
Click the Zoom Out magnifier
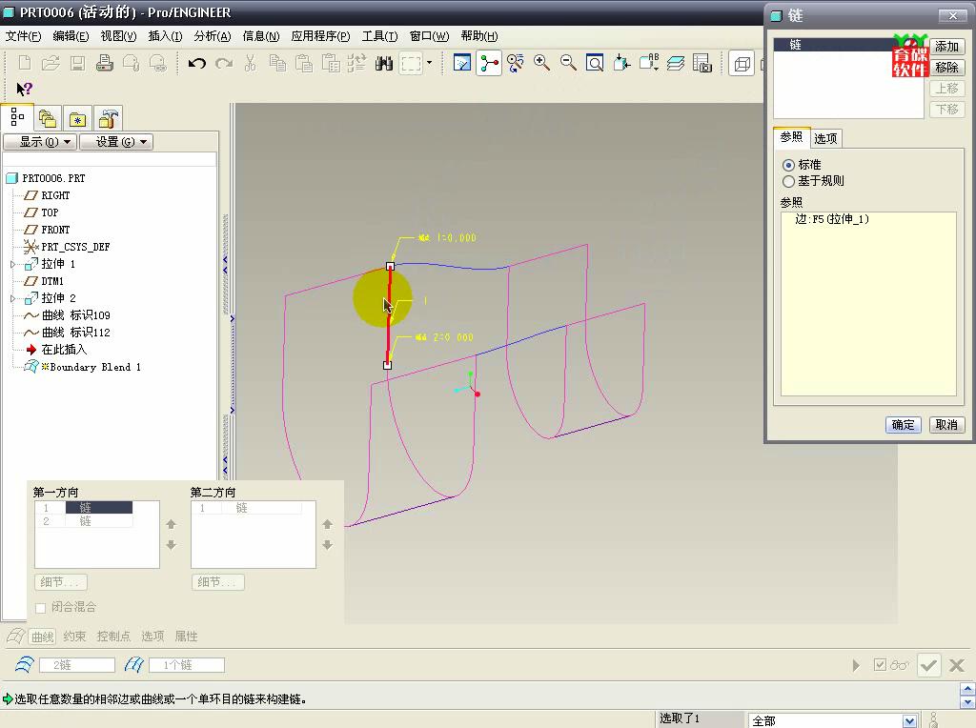568,63
